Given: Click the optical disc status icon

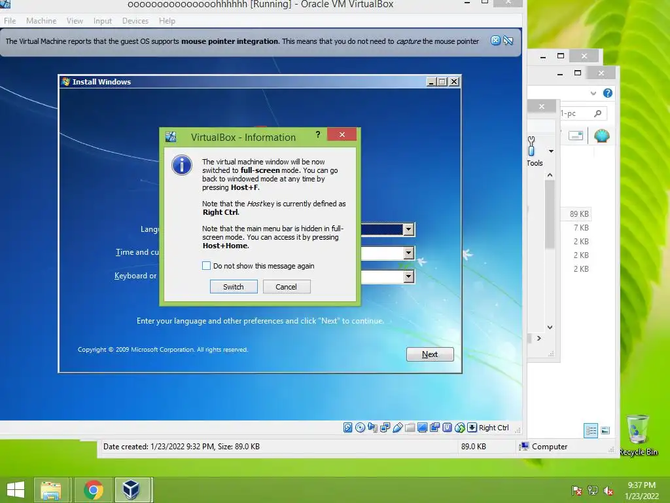Looking at the screenshot, I should (x=361, y=428).
